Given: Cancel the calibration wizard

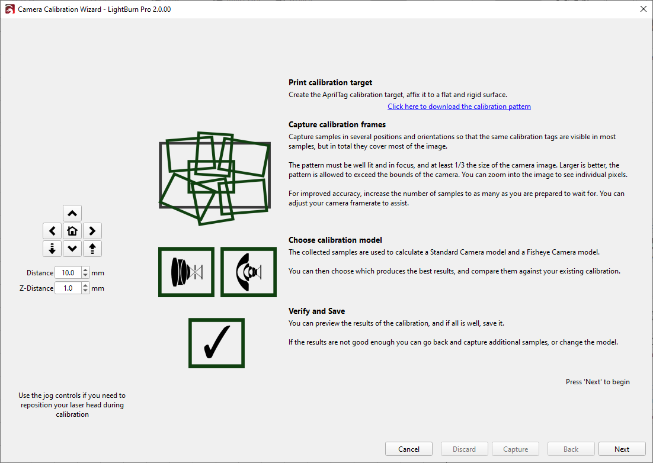Looking at the screenshot, I should tap(409, 448).
